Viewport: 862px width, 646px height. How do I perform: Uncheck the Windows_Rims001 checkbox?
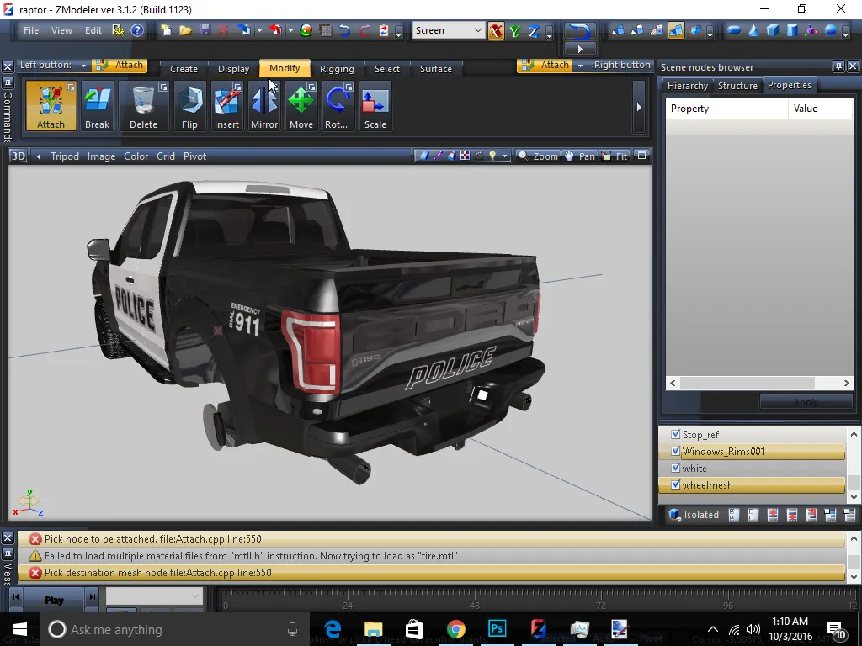(675, 452)
